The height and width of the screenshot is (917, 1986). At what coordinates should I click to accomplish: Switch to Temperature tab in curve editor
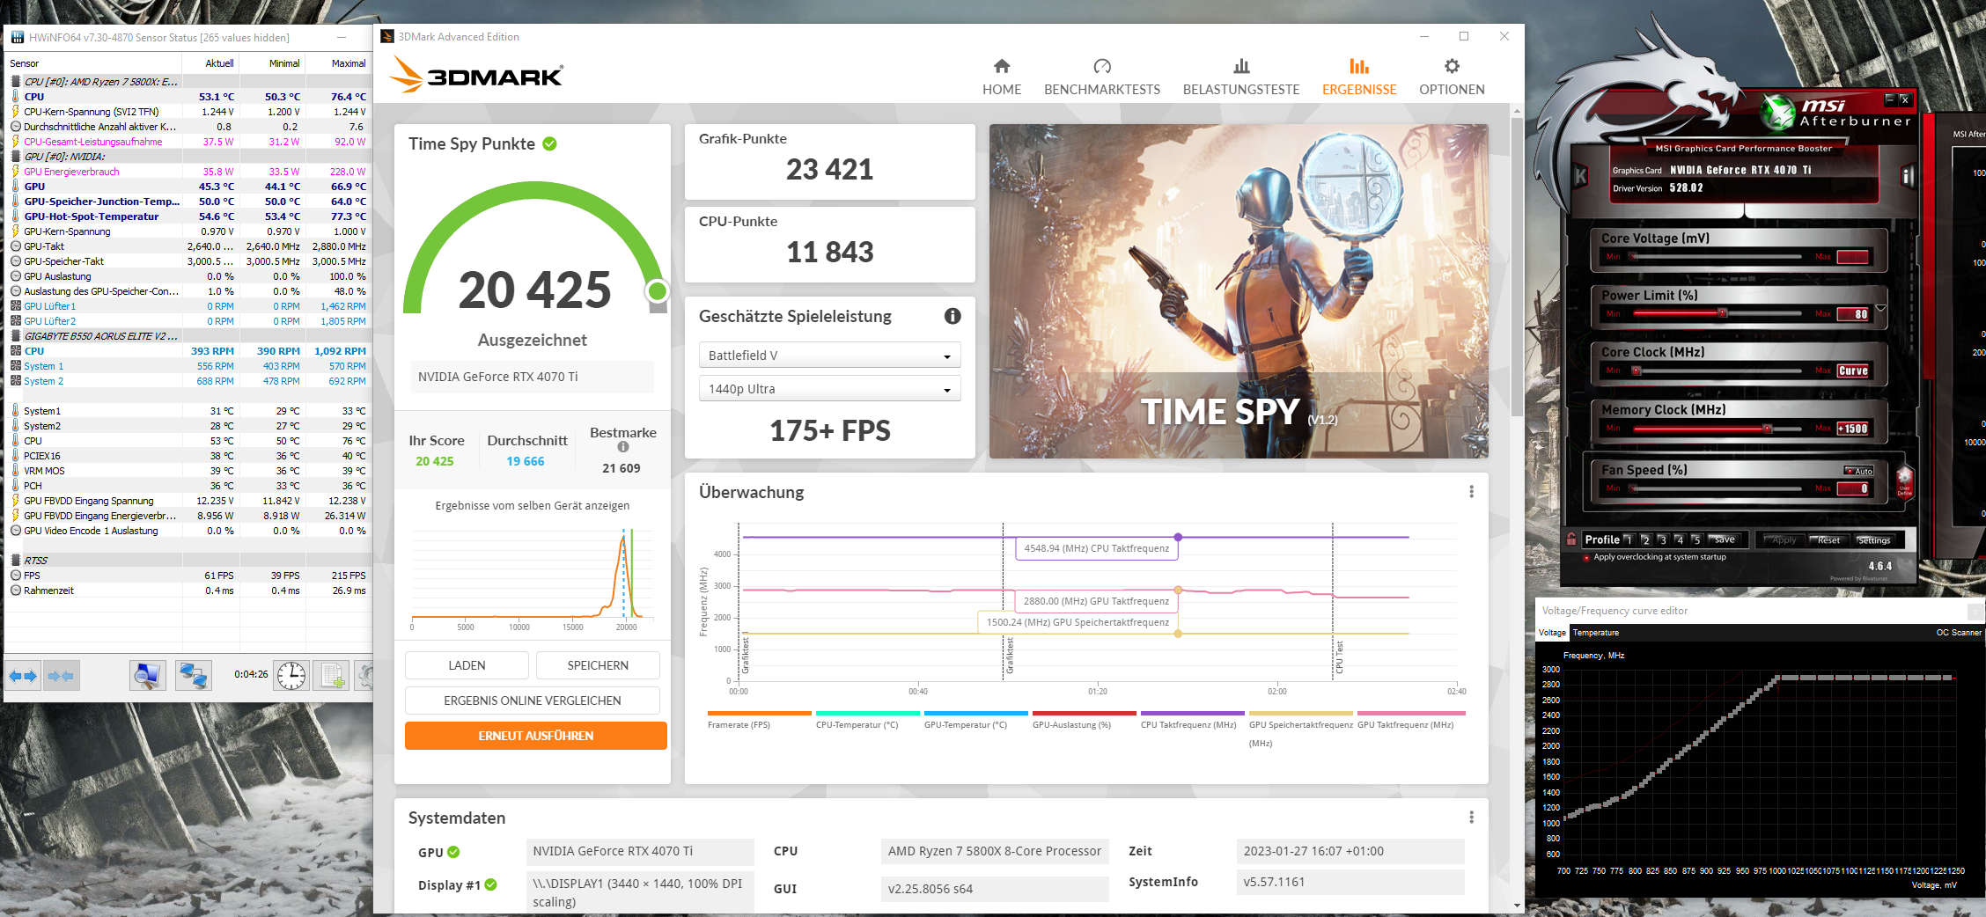click(1595, 633)
